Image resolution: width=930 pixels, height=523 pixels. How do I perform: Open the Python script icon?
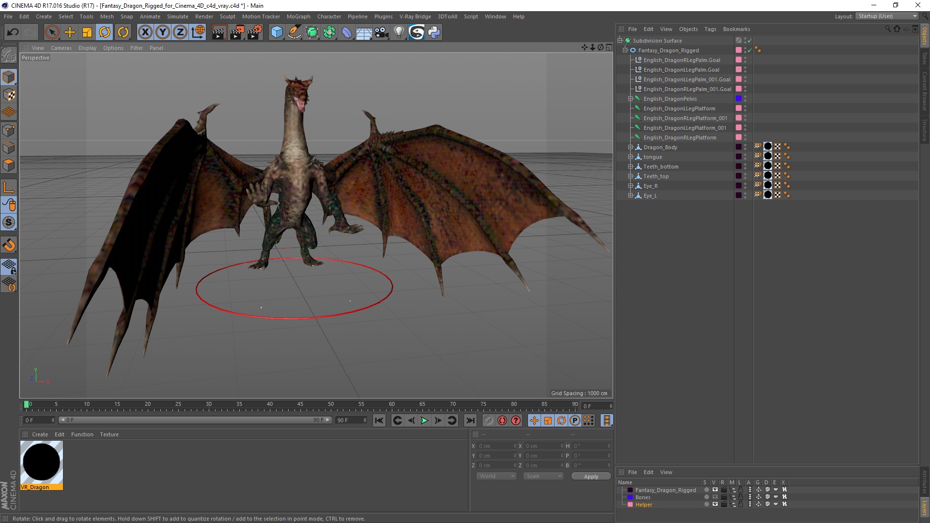click(434, 32)
